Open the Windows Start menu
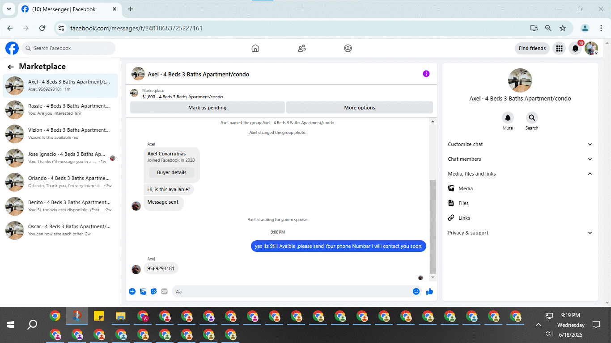Viewport: 611px width, 343px height. click(x=11, y=325)
